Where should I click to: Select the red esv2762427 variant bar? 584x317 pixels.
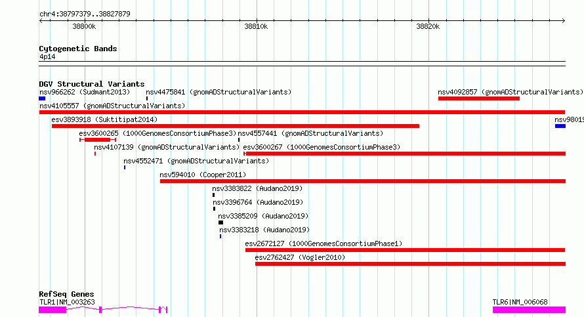(410, 264)
